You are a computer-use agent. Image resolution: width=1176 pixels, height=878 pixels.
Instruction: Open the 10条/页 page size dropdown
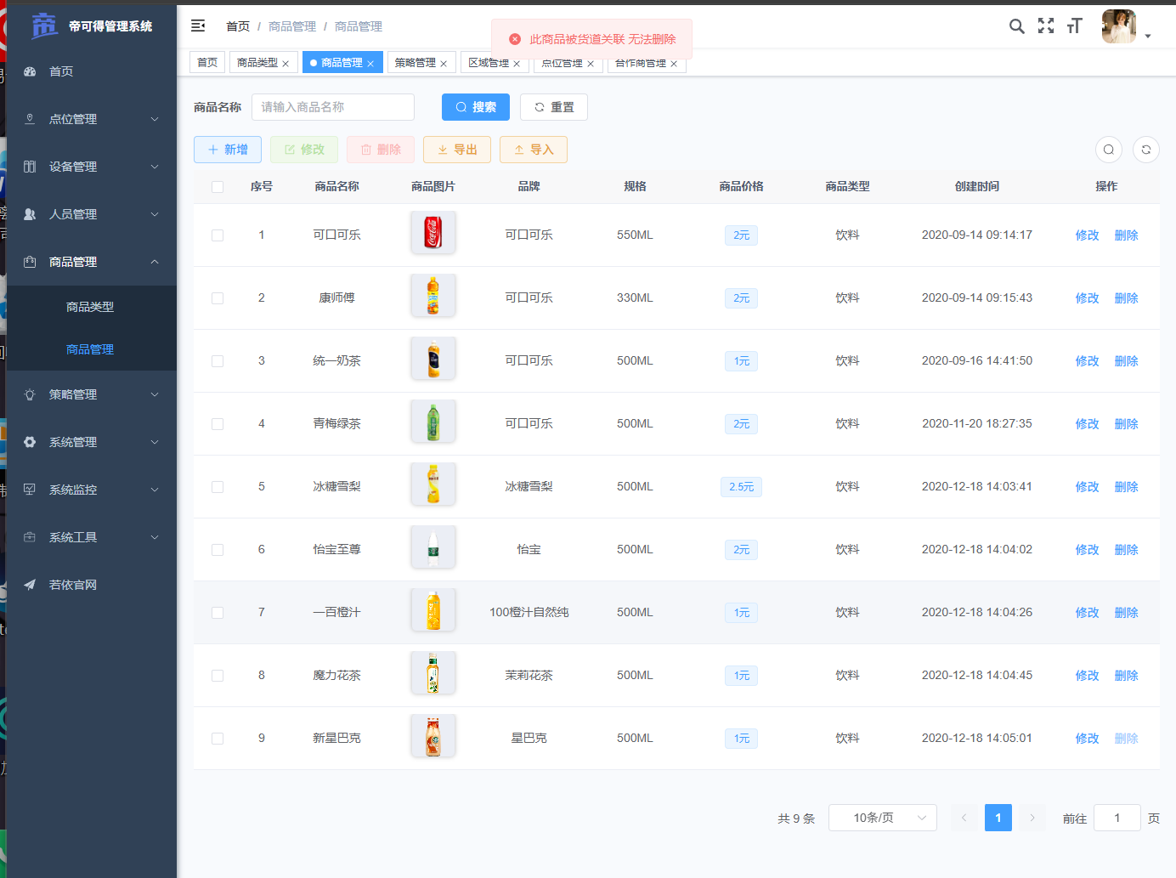point(882,817)
